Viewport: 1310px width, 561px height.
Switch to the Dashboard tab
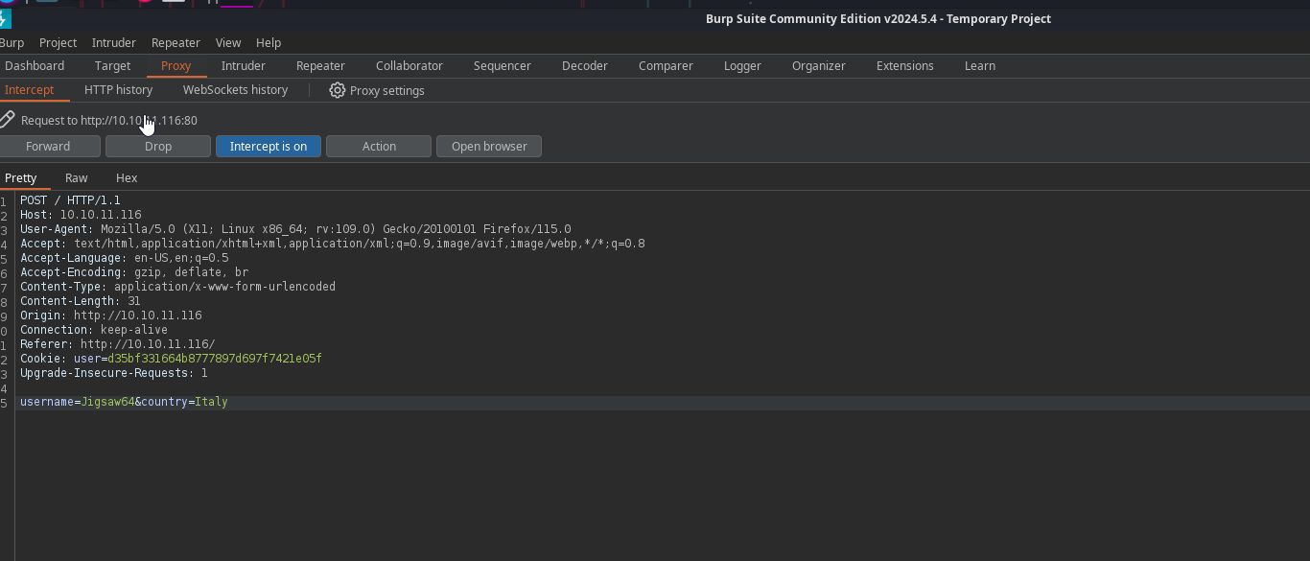[35, 65]
